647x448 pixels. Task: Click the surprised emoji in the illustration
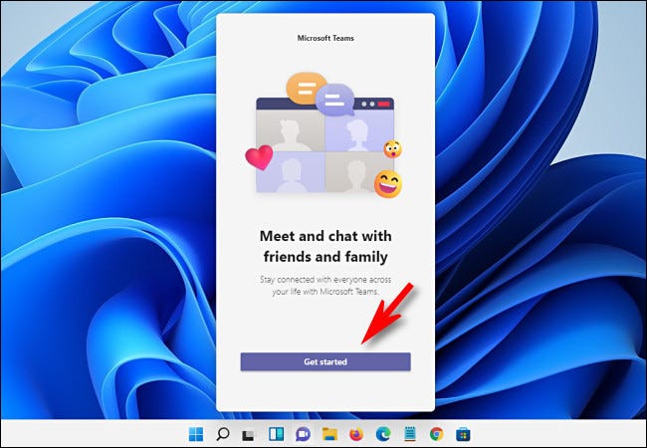391,149
